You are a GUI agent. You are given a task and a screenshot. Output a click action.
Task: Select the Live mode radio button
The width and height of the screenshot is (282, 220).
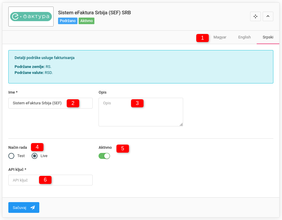point(35,156)
